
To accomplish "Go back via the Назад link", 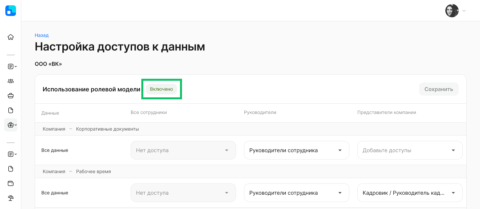I will [x=42, y=35].
